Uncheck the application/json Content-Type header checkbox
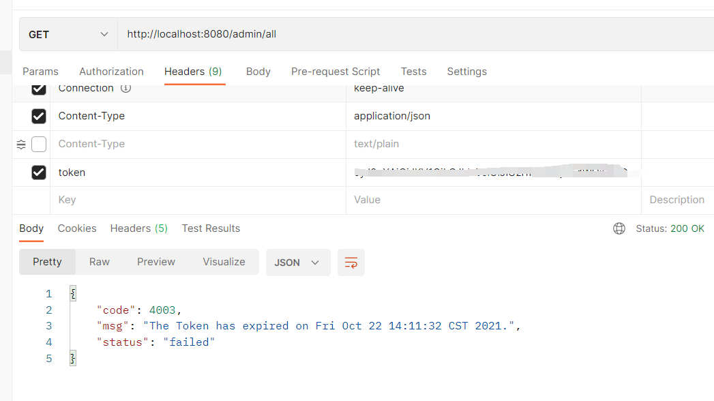The width and height of the screenshot is (714, 401). [x=39, y=116]
